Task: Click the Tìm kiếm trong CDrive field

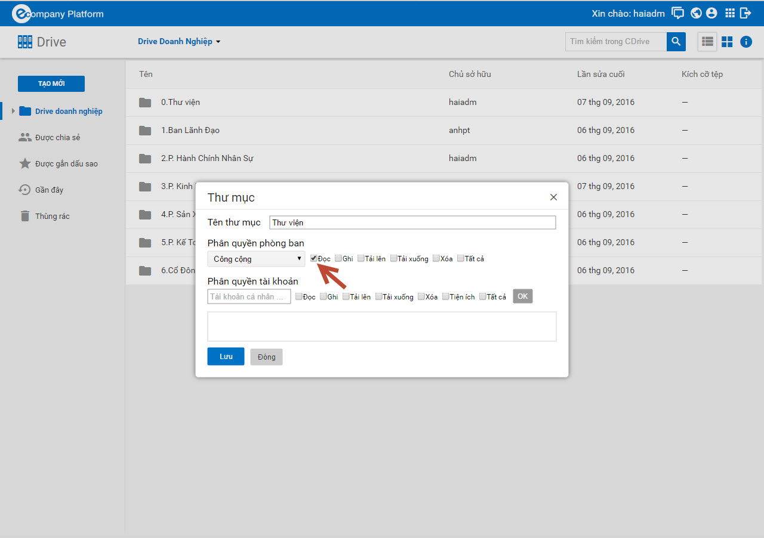Action: pos(616,42)
